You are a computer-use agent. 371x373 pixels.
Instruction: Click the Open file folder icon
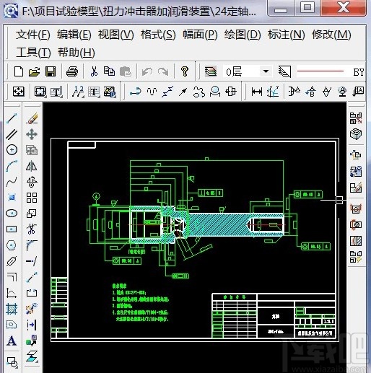[x=34, y=71]
